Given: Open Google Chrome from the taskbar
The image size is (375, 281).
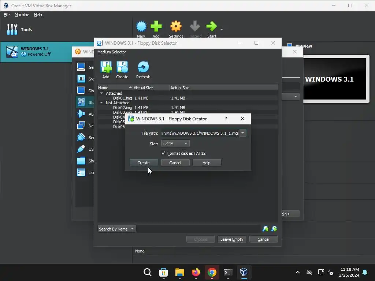Looking at the screenshot, I should tap(212, 272).
